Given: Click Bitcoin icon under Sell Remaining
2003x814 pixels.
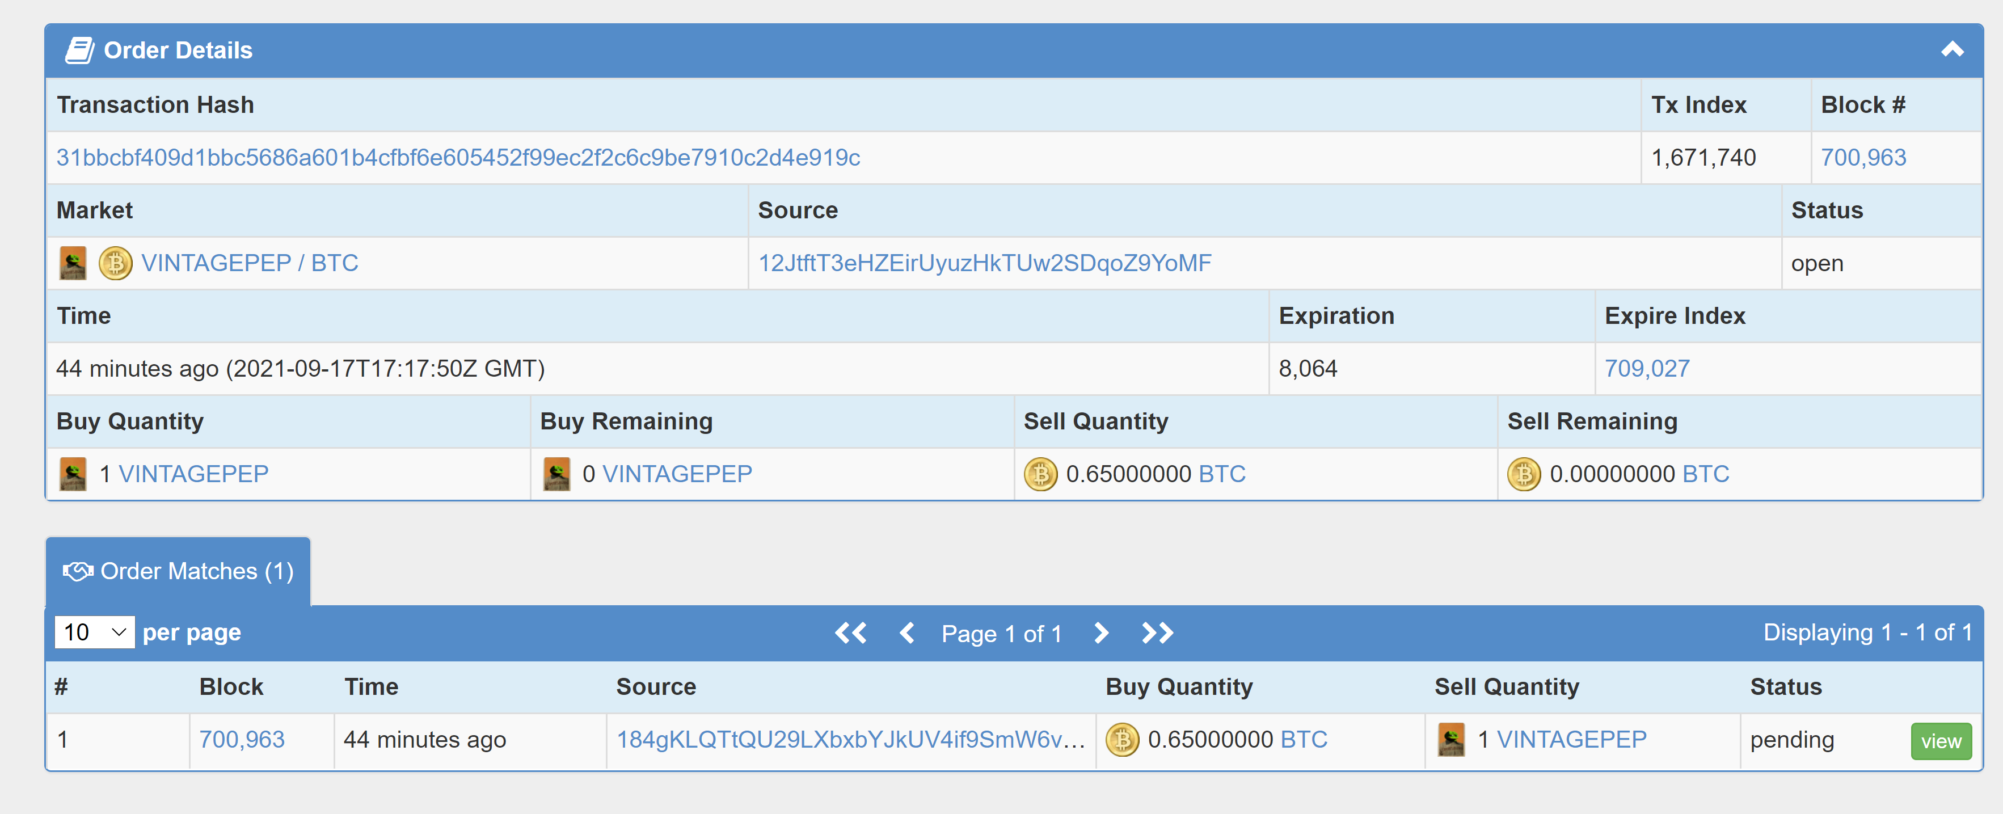Looking at the screenshot, I should pos(1524,474).
